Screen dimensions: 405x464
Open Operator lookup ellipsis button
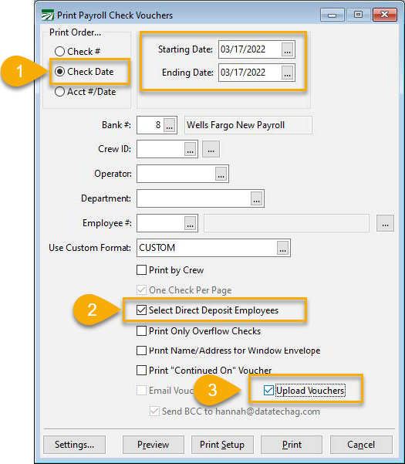pyautogui.click(x=221, y=174)
